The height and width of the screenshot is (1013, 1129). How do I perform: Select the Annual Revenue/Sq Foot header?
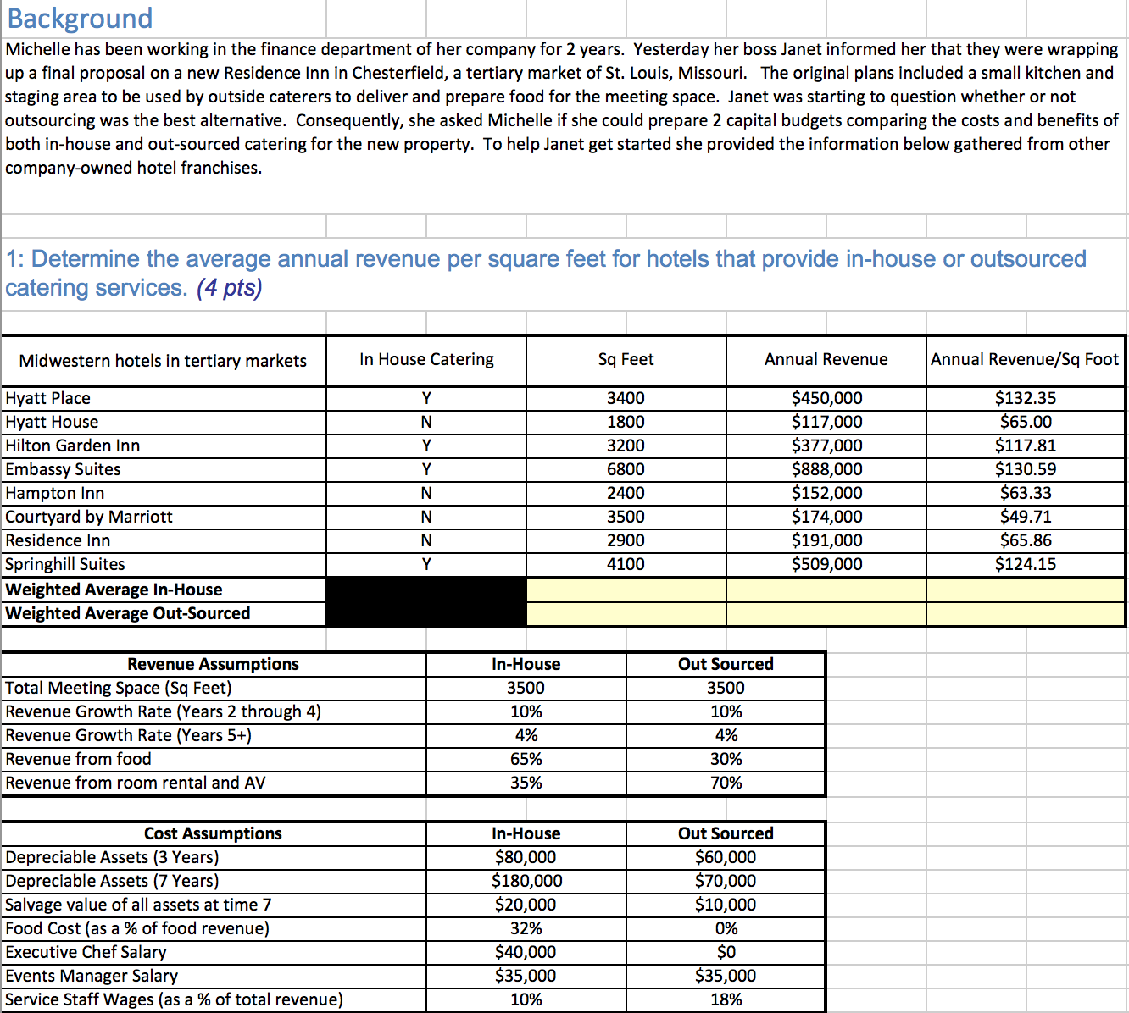(x=1026, y=360)
